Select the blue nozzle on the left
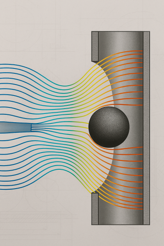Screen dimensions: 164x246 [16, 127]
